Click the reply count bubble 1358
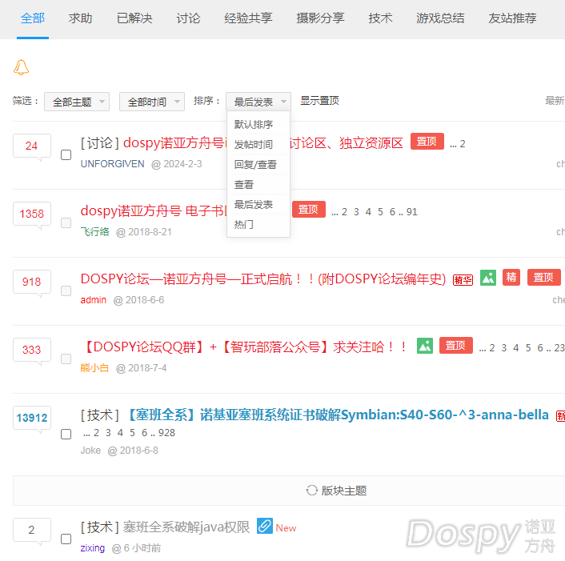Viewport: 565px width, 561px height. click(x=32, y=214)
